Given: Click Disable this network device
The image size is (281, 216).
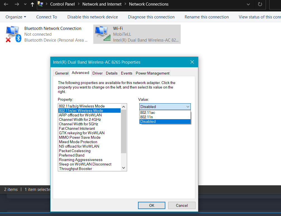Looking at the screenshot, I should (x=93, y=17).
